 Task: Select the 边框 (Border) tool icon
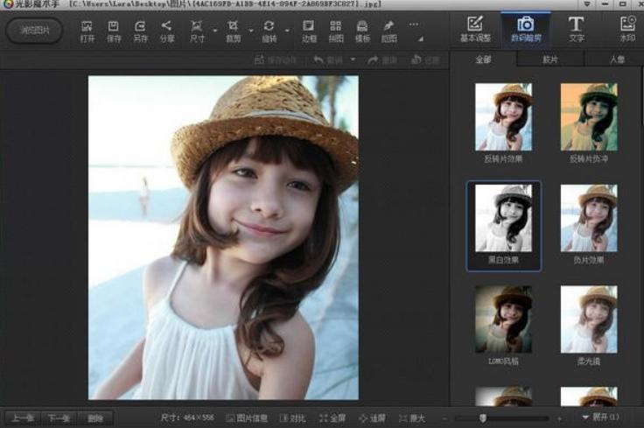309,31
